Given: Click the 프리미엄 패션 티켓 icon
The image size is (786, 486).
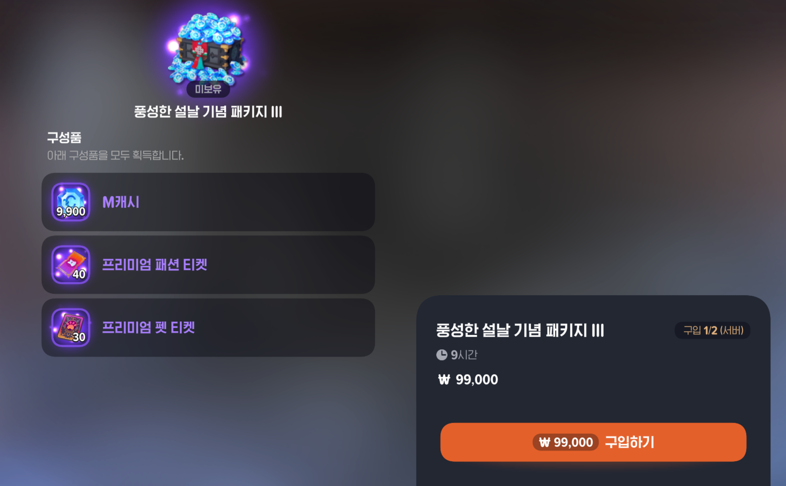Looking at the screenshot, I should pos(71,265).
